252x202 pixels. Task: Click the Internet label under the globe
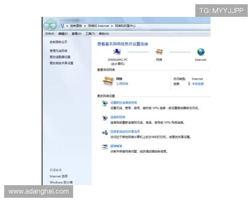point(200,60)
